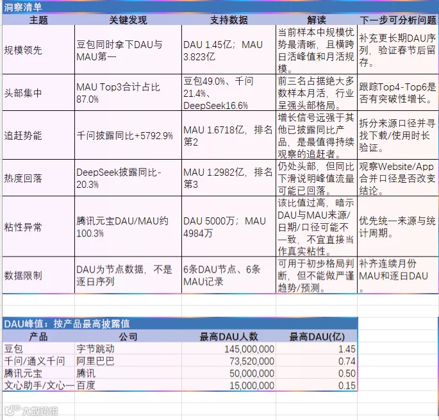The image size is (439, 420).
Task: Select the value 0.15
Action: [317, 385]
